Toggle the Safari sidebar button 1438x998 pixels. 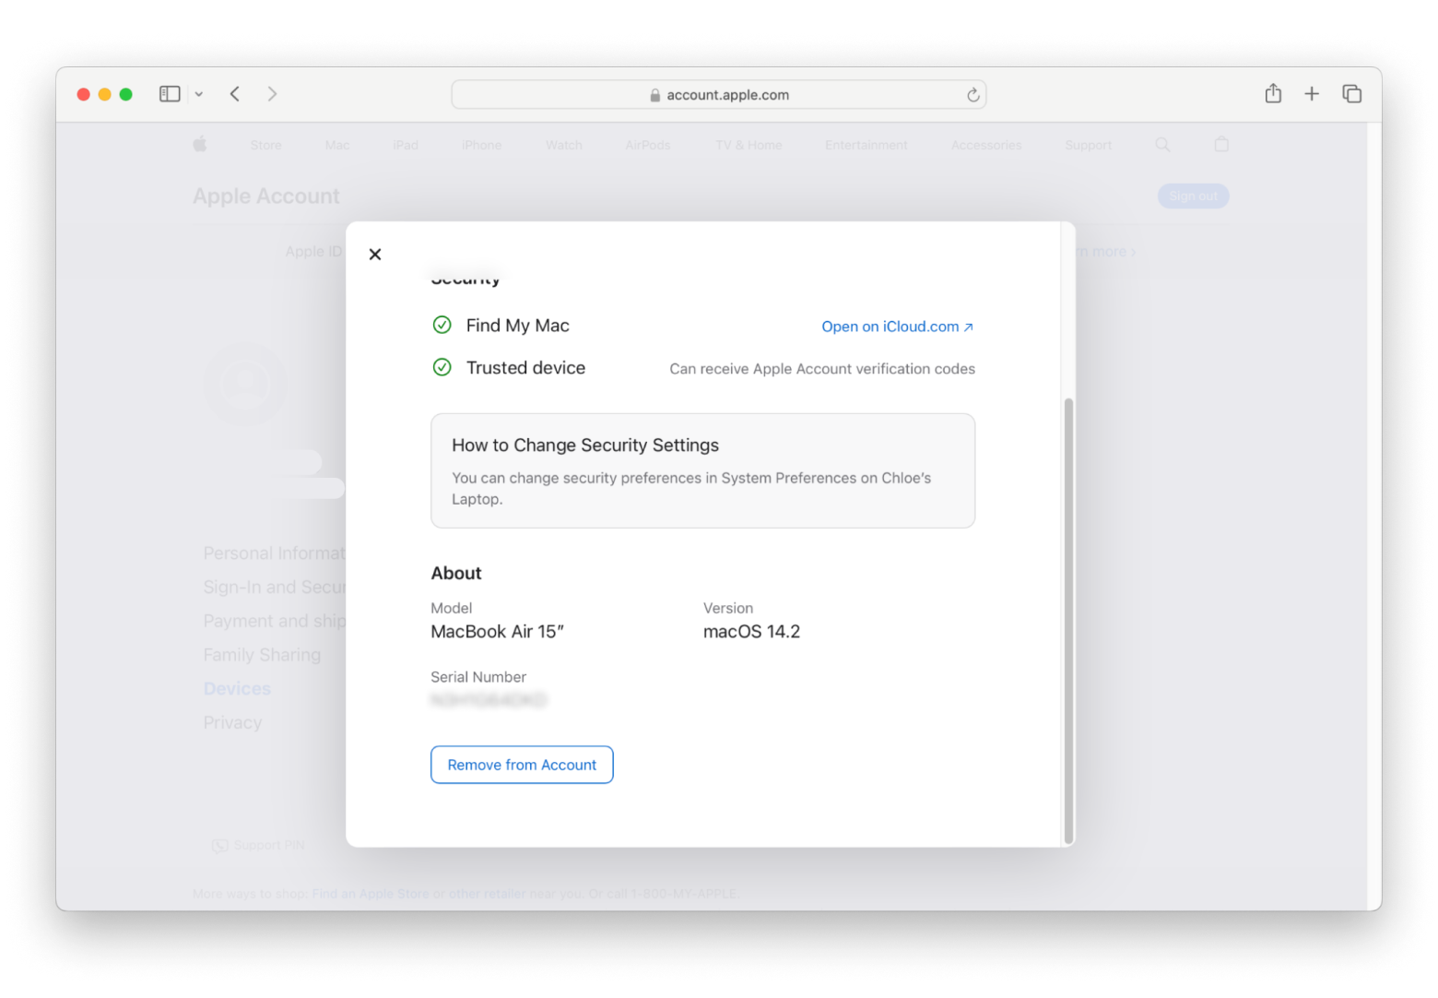pos(170,94)
